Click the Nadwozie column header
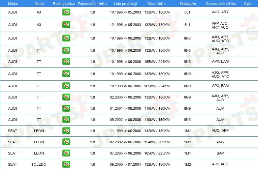This screenshot has width=258, height=170. [x=188, y=4]
